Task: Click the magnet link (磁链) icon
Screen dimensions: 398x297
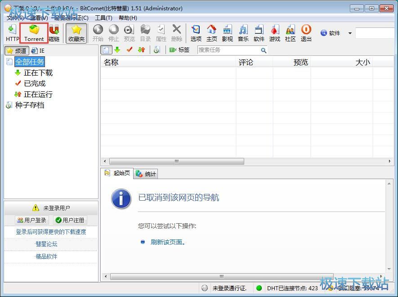Action: point(54,33)
